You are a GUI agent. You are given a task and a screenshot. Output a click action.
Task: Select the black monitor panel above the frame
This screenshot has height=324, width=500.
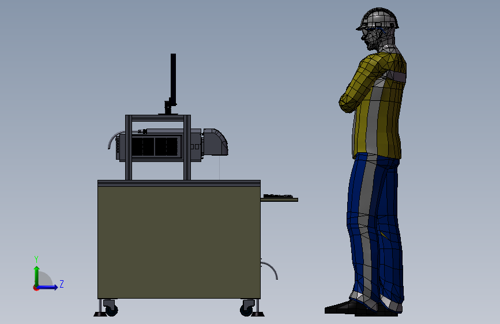173,78
